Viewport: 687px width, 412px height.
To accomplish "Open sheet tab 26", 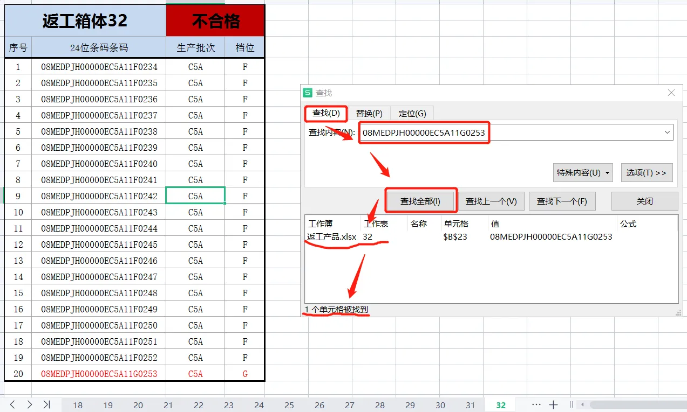I will pyautogui.click(x=319, y=405).
